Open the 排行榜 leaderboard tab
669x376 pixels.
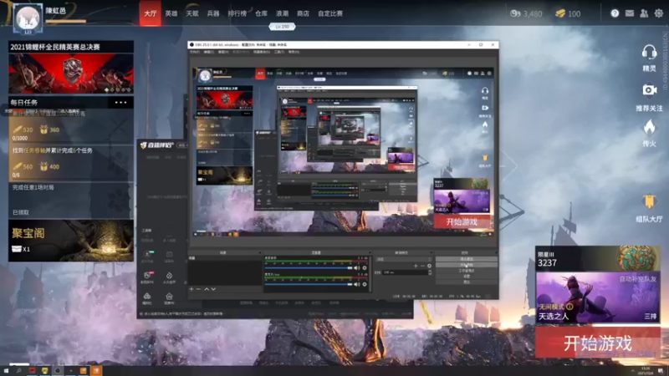[x=237, y=13]
